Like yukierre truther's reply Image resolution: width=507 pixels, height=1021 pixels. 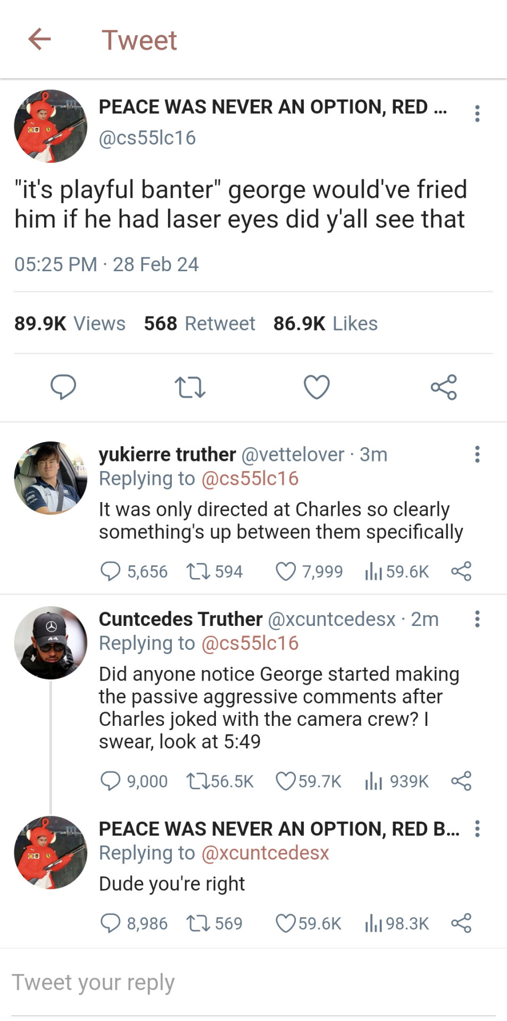tap(286, 572)
